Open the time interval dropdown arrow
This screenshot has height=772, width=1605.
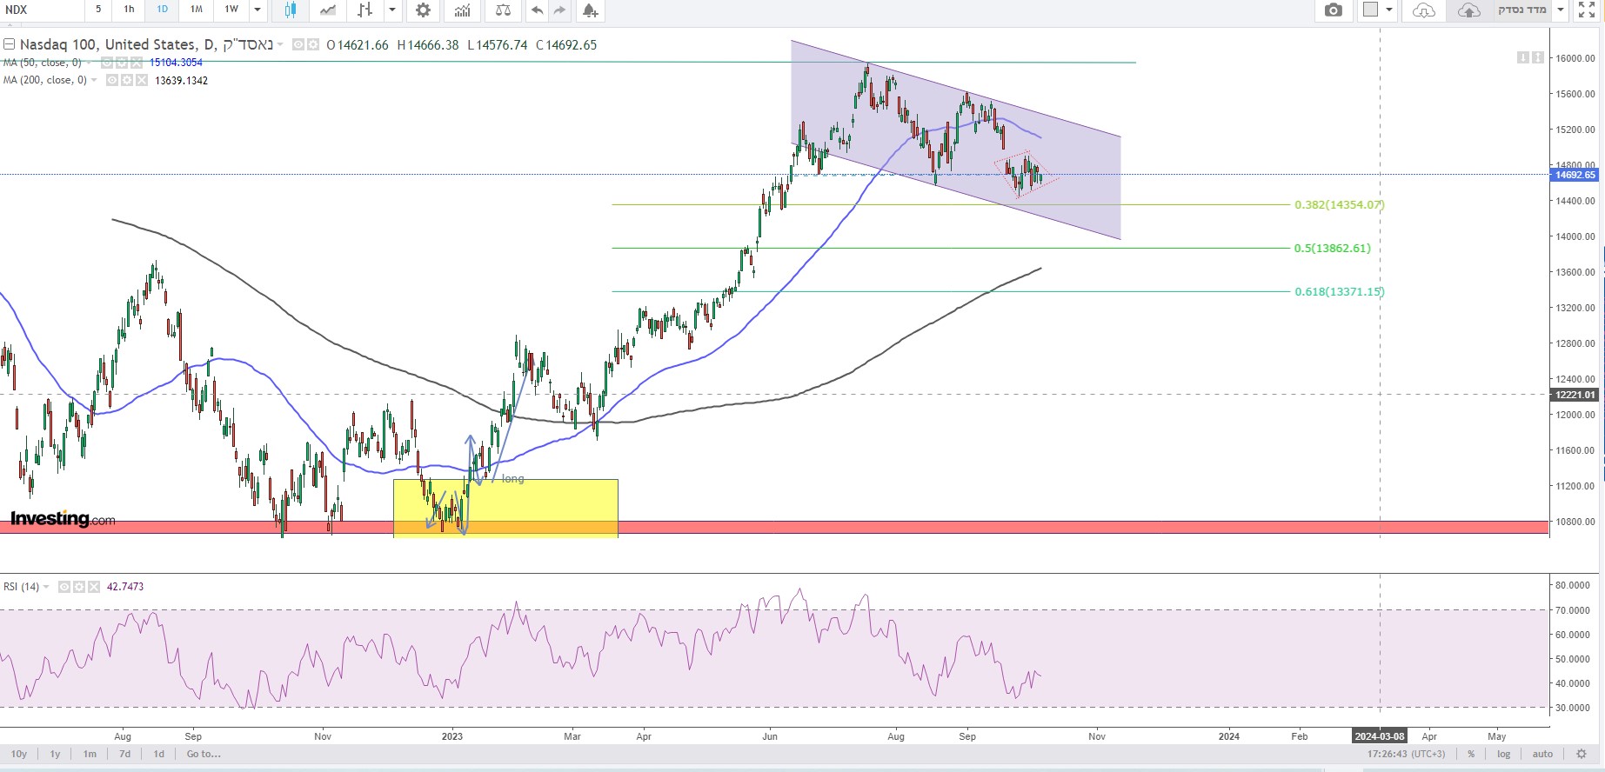(x=257, y=10)
